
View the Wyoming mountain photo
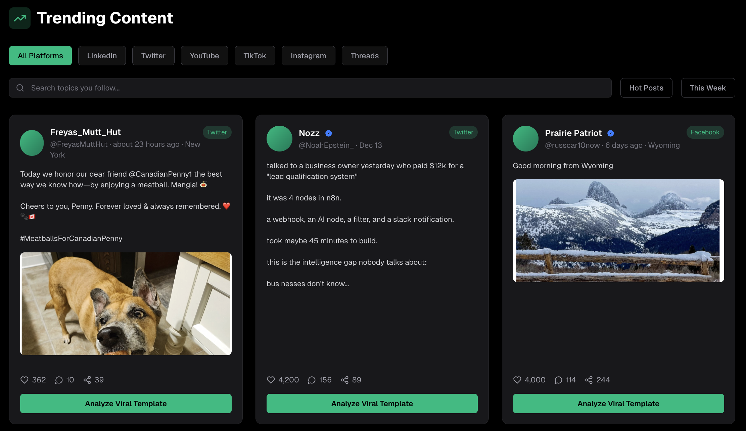pyautogui.click(x=618, y=231)
